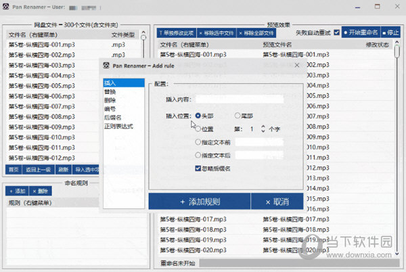Click the 取消 button
The height and width of the screenshot is (272, 406).
click(x=277, y=202)
